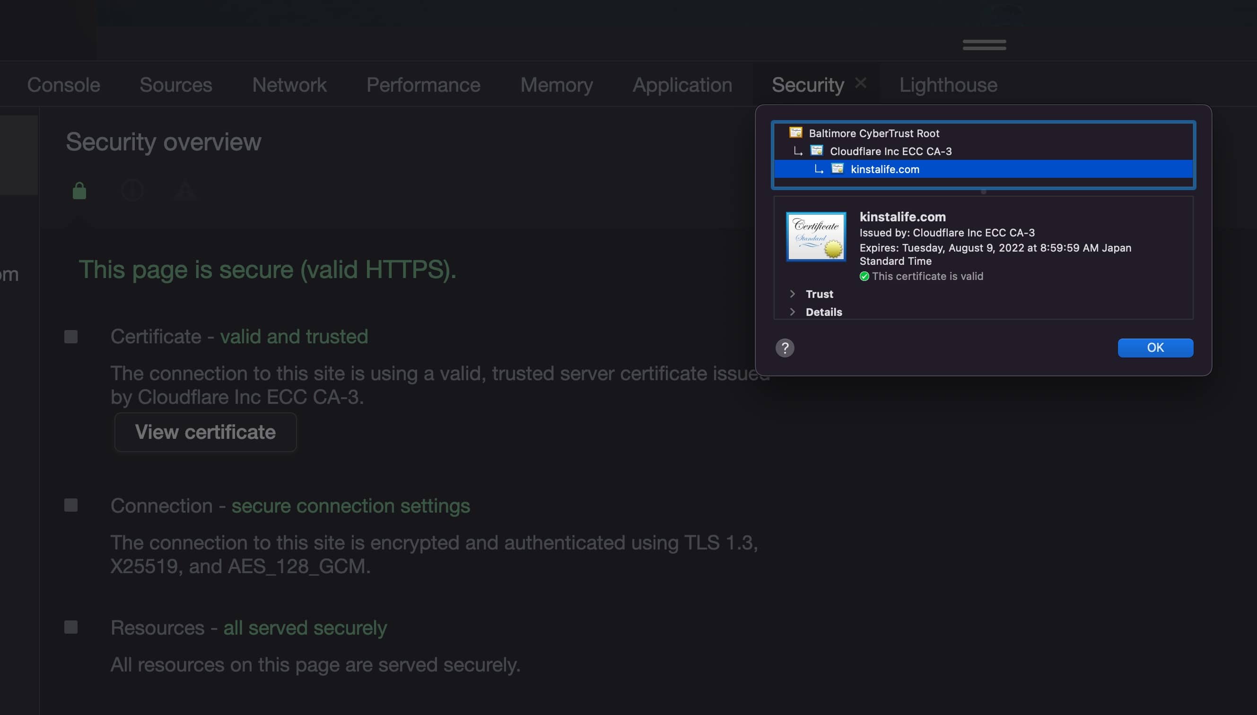Viewport: 1257px width, 715px height.
Task: Click View certificate button in Security overview
Action: (x=205, y=432)
